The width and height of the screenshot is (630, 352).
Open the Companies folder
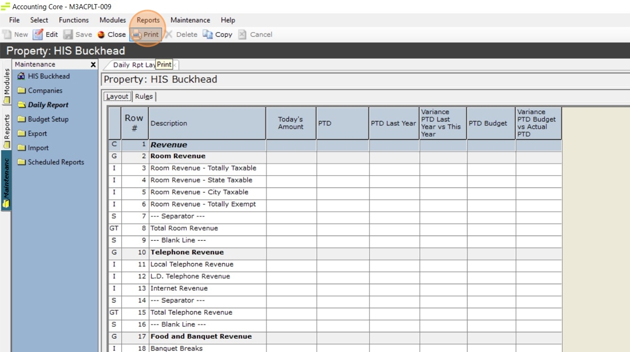45,91
